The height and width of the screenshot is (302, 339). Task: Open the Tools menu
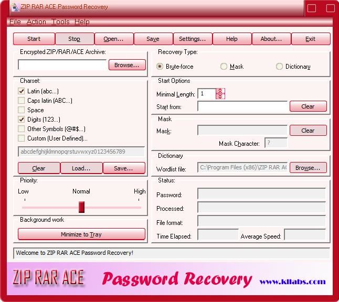tap(60, 22)
